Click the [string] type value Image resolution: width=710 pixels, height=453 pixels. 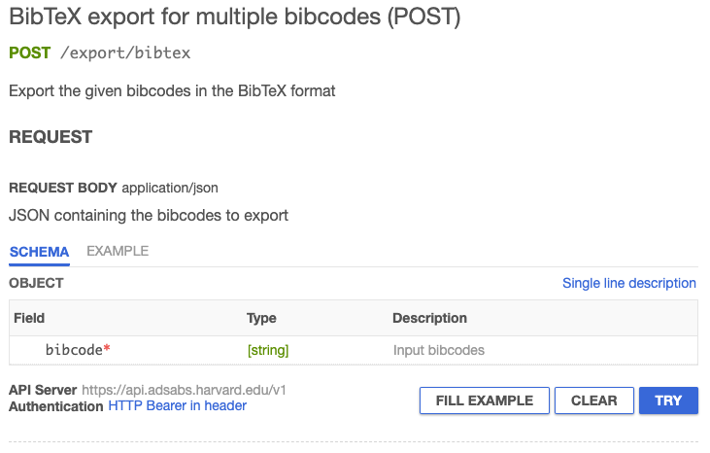pos(268,350)
